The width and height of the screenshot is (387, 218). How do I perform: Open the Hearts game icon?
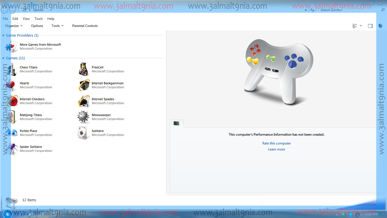coord(11,85)
